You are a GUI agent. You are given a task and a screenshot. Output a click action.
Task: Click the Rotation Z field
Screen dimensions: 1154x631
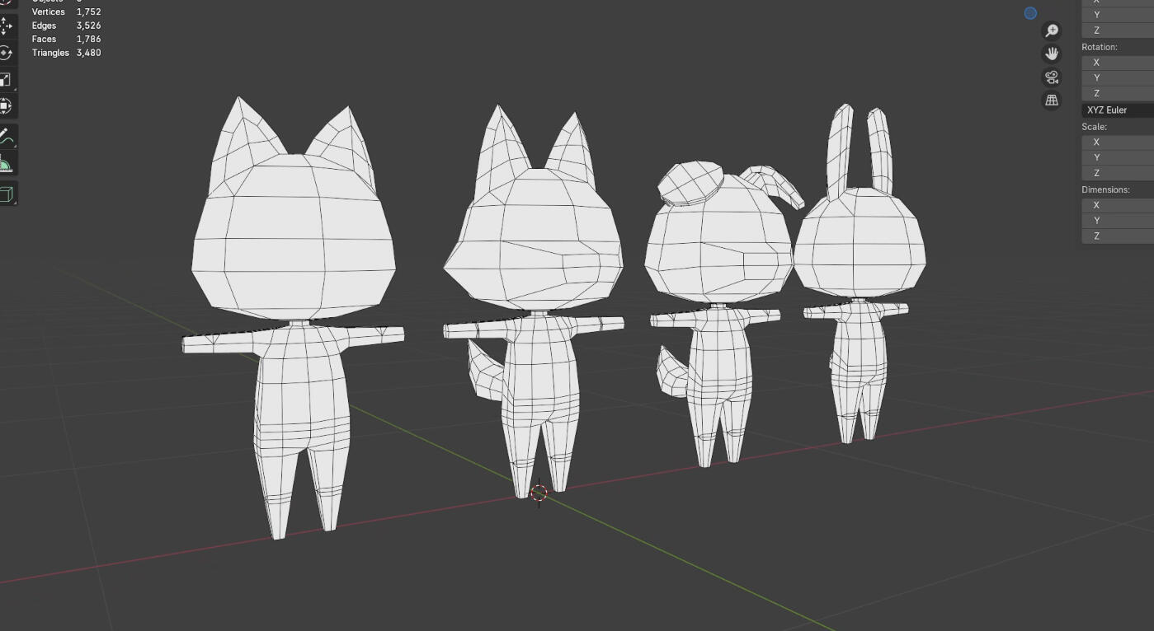click(1118, 93)
